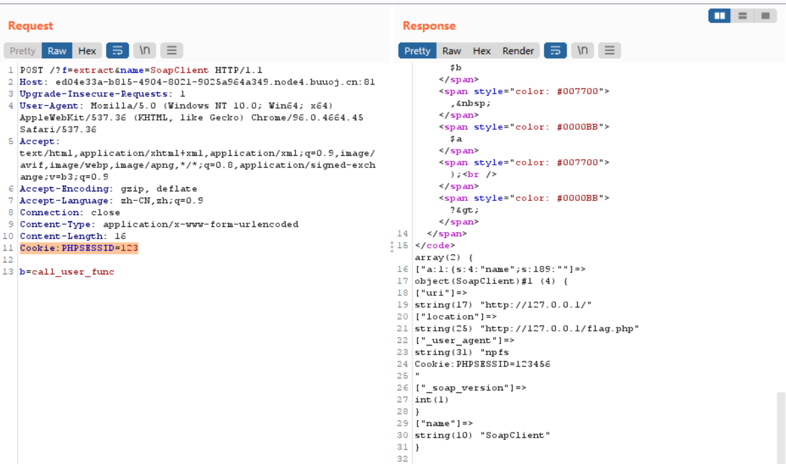786x464 pixels.
Task: Click the string(31) "npfs response line
Action: pos(459,352)
